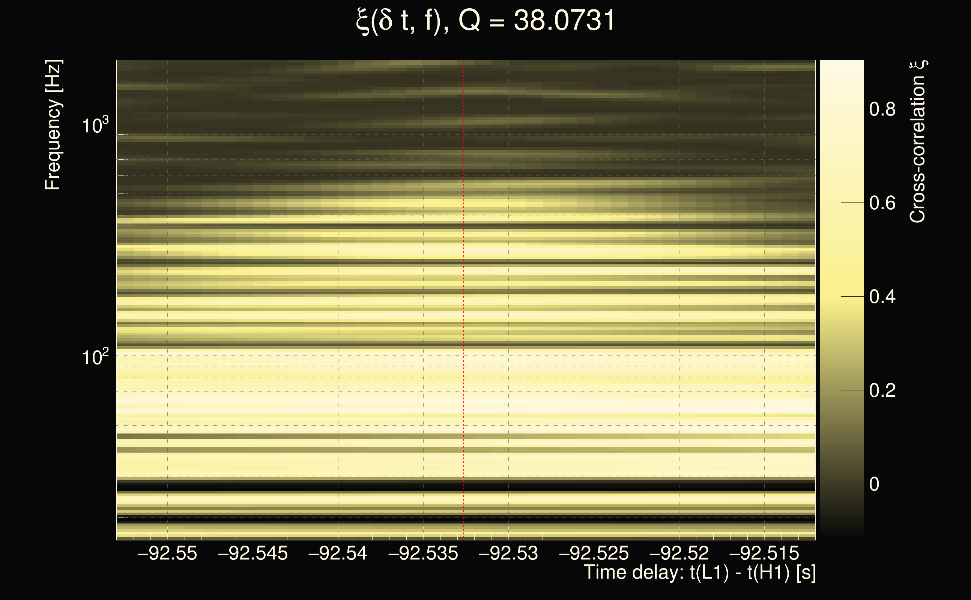Click the plot title showing Q = 38.0731
The height and width of the screenshot is (600, 971).
[x=485, y=21]
